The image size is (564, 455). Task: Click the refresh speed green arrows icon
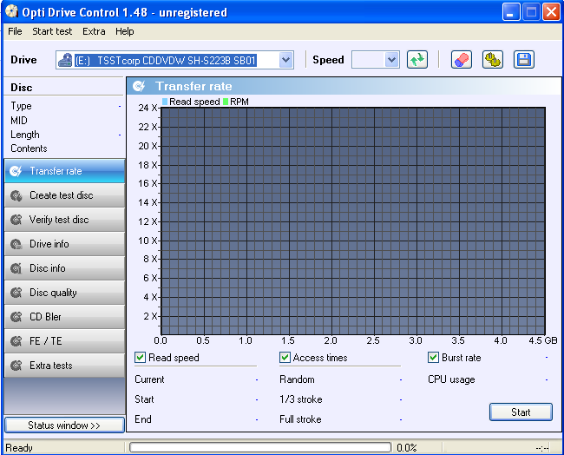tap(417, 60)
